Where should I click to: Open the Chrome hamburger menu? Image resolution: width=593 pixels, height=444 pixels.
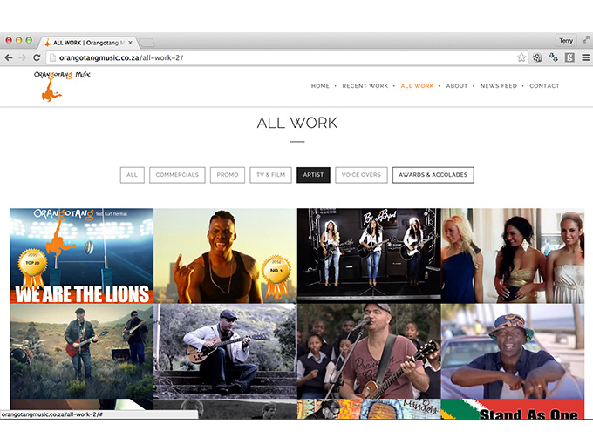585,57
